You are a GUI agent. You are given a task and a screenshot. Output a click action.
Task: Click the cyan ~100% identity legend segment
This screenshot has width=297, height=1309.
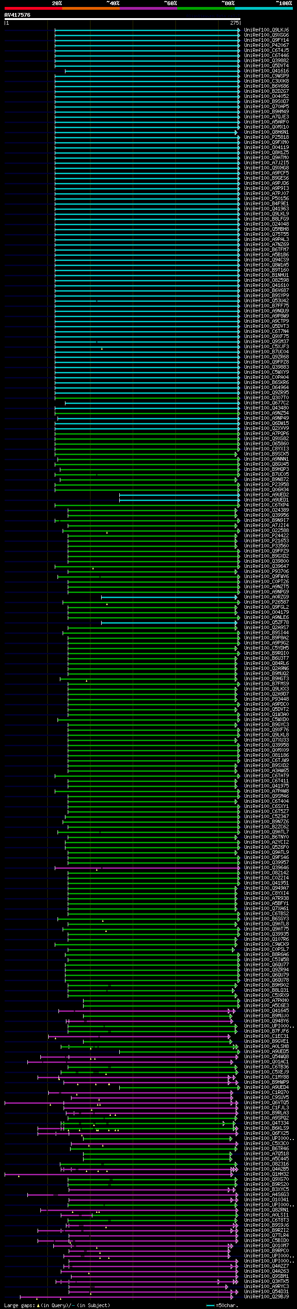(x=264, y=8)
